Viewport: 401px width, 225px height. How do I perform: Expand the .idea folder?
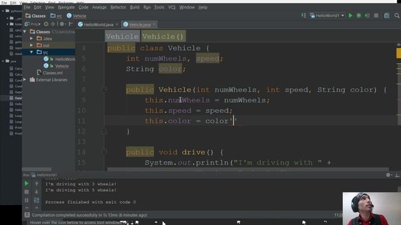pos(31,39)
